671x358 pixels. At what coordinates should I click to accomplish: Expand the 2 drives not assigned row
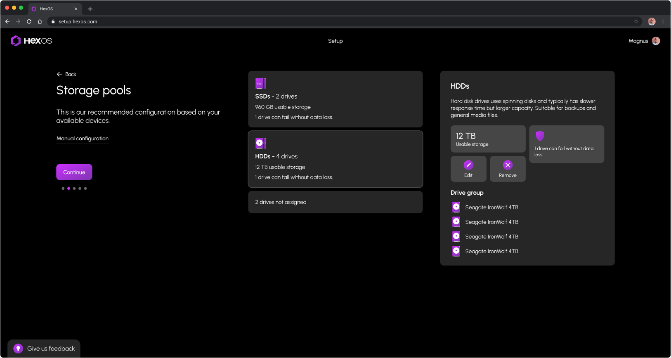[x=335, y=202]
